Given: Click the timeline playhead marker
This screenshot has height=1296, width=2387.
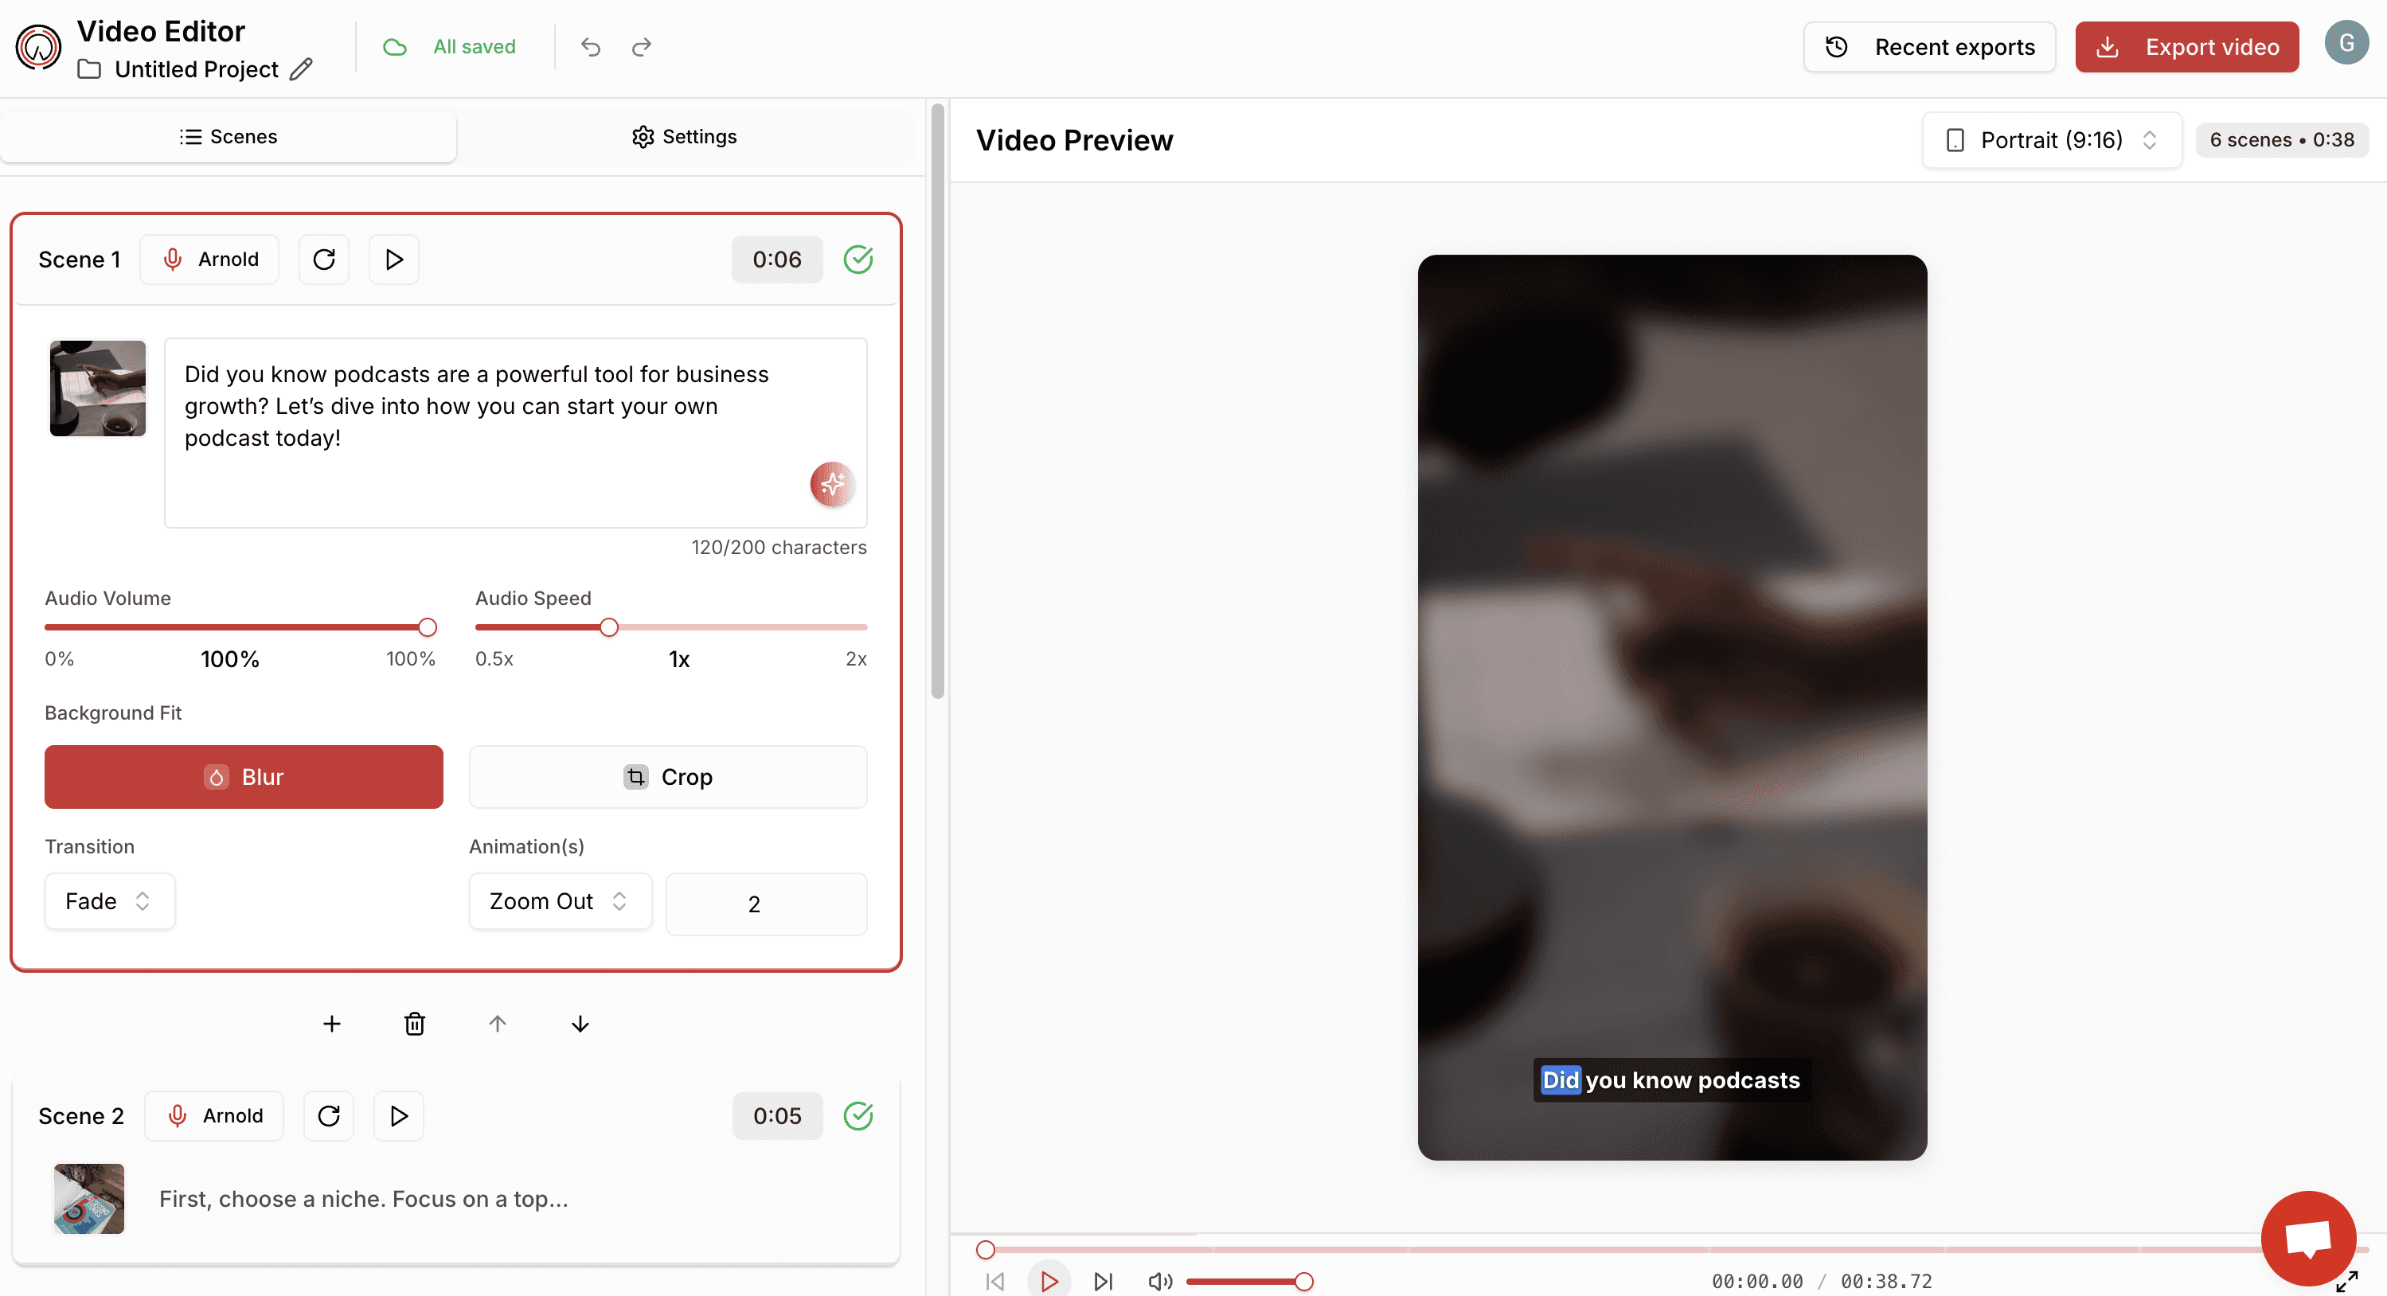Looking at the screenshot, I should 985,1250.
